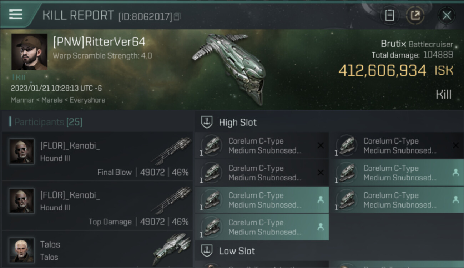Viewport: 464px width, 268px height.
Task: Select Kenobi Final Blow participant entry
Action: (97, 157)
